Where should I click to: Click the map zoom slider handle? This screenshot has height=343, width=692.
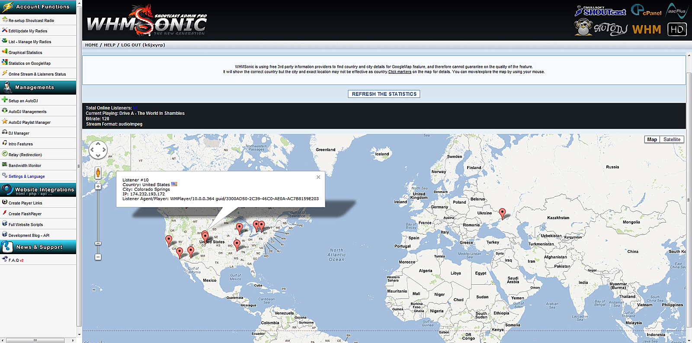tap(98, 244)
